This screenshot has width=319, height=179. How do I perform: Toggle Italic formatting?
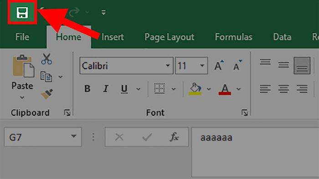point(106,89)
